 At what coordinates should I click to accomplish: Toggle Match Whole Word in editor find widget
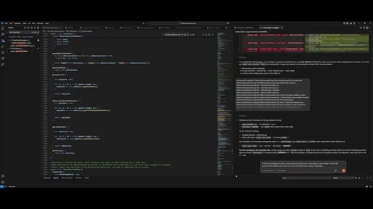click(185, 35)
